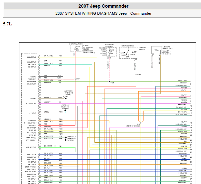Select the EGR SOL CTRL pin label
This screenshot has width=201, height=184.
pyautogui.click(x=31, y=172)
